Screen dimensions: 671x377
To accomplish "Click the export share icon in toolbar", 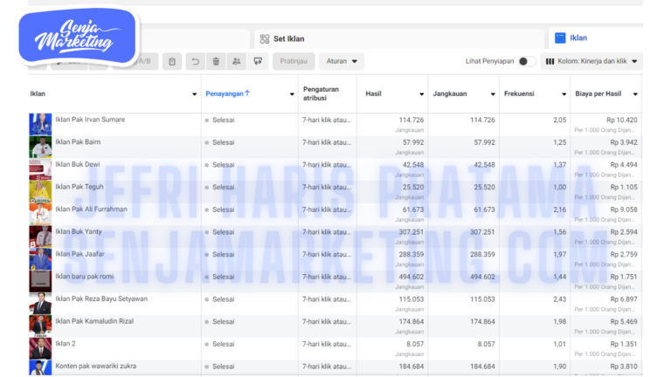I will (x=258, y=61).
